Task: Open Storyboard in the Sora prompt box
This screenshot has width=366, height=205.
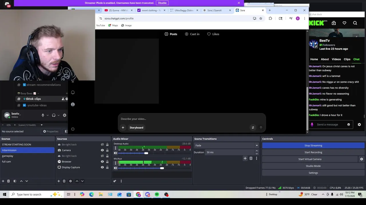Action: pos(136,128)
